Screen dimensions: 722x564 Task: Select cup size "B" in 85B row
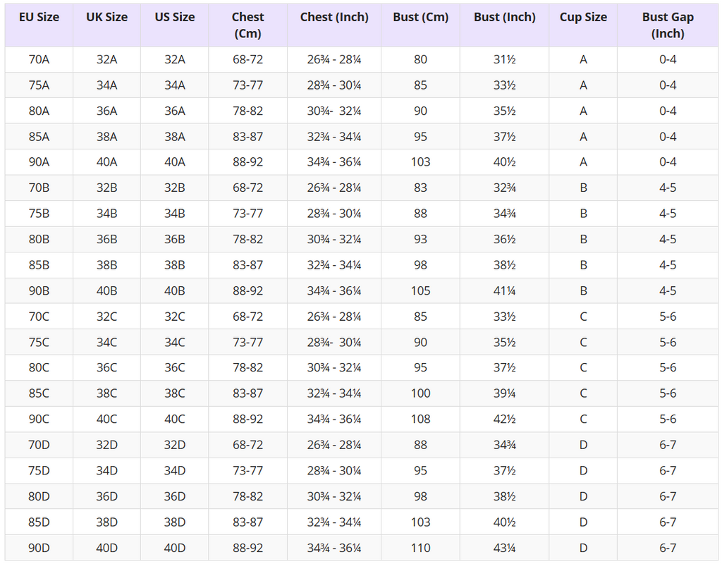point(583,265)
